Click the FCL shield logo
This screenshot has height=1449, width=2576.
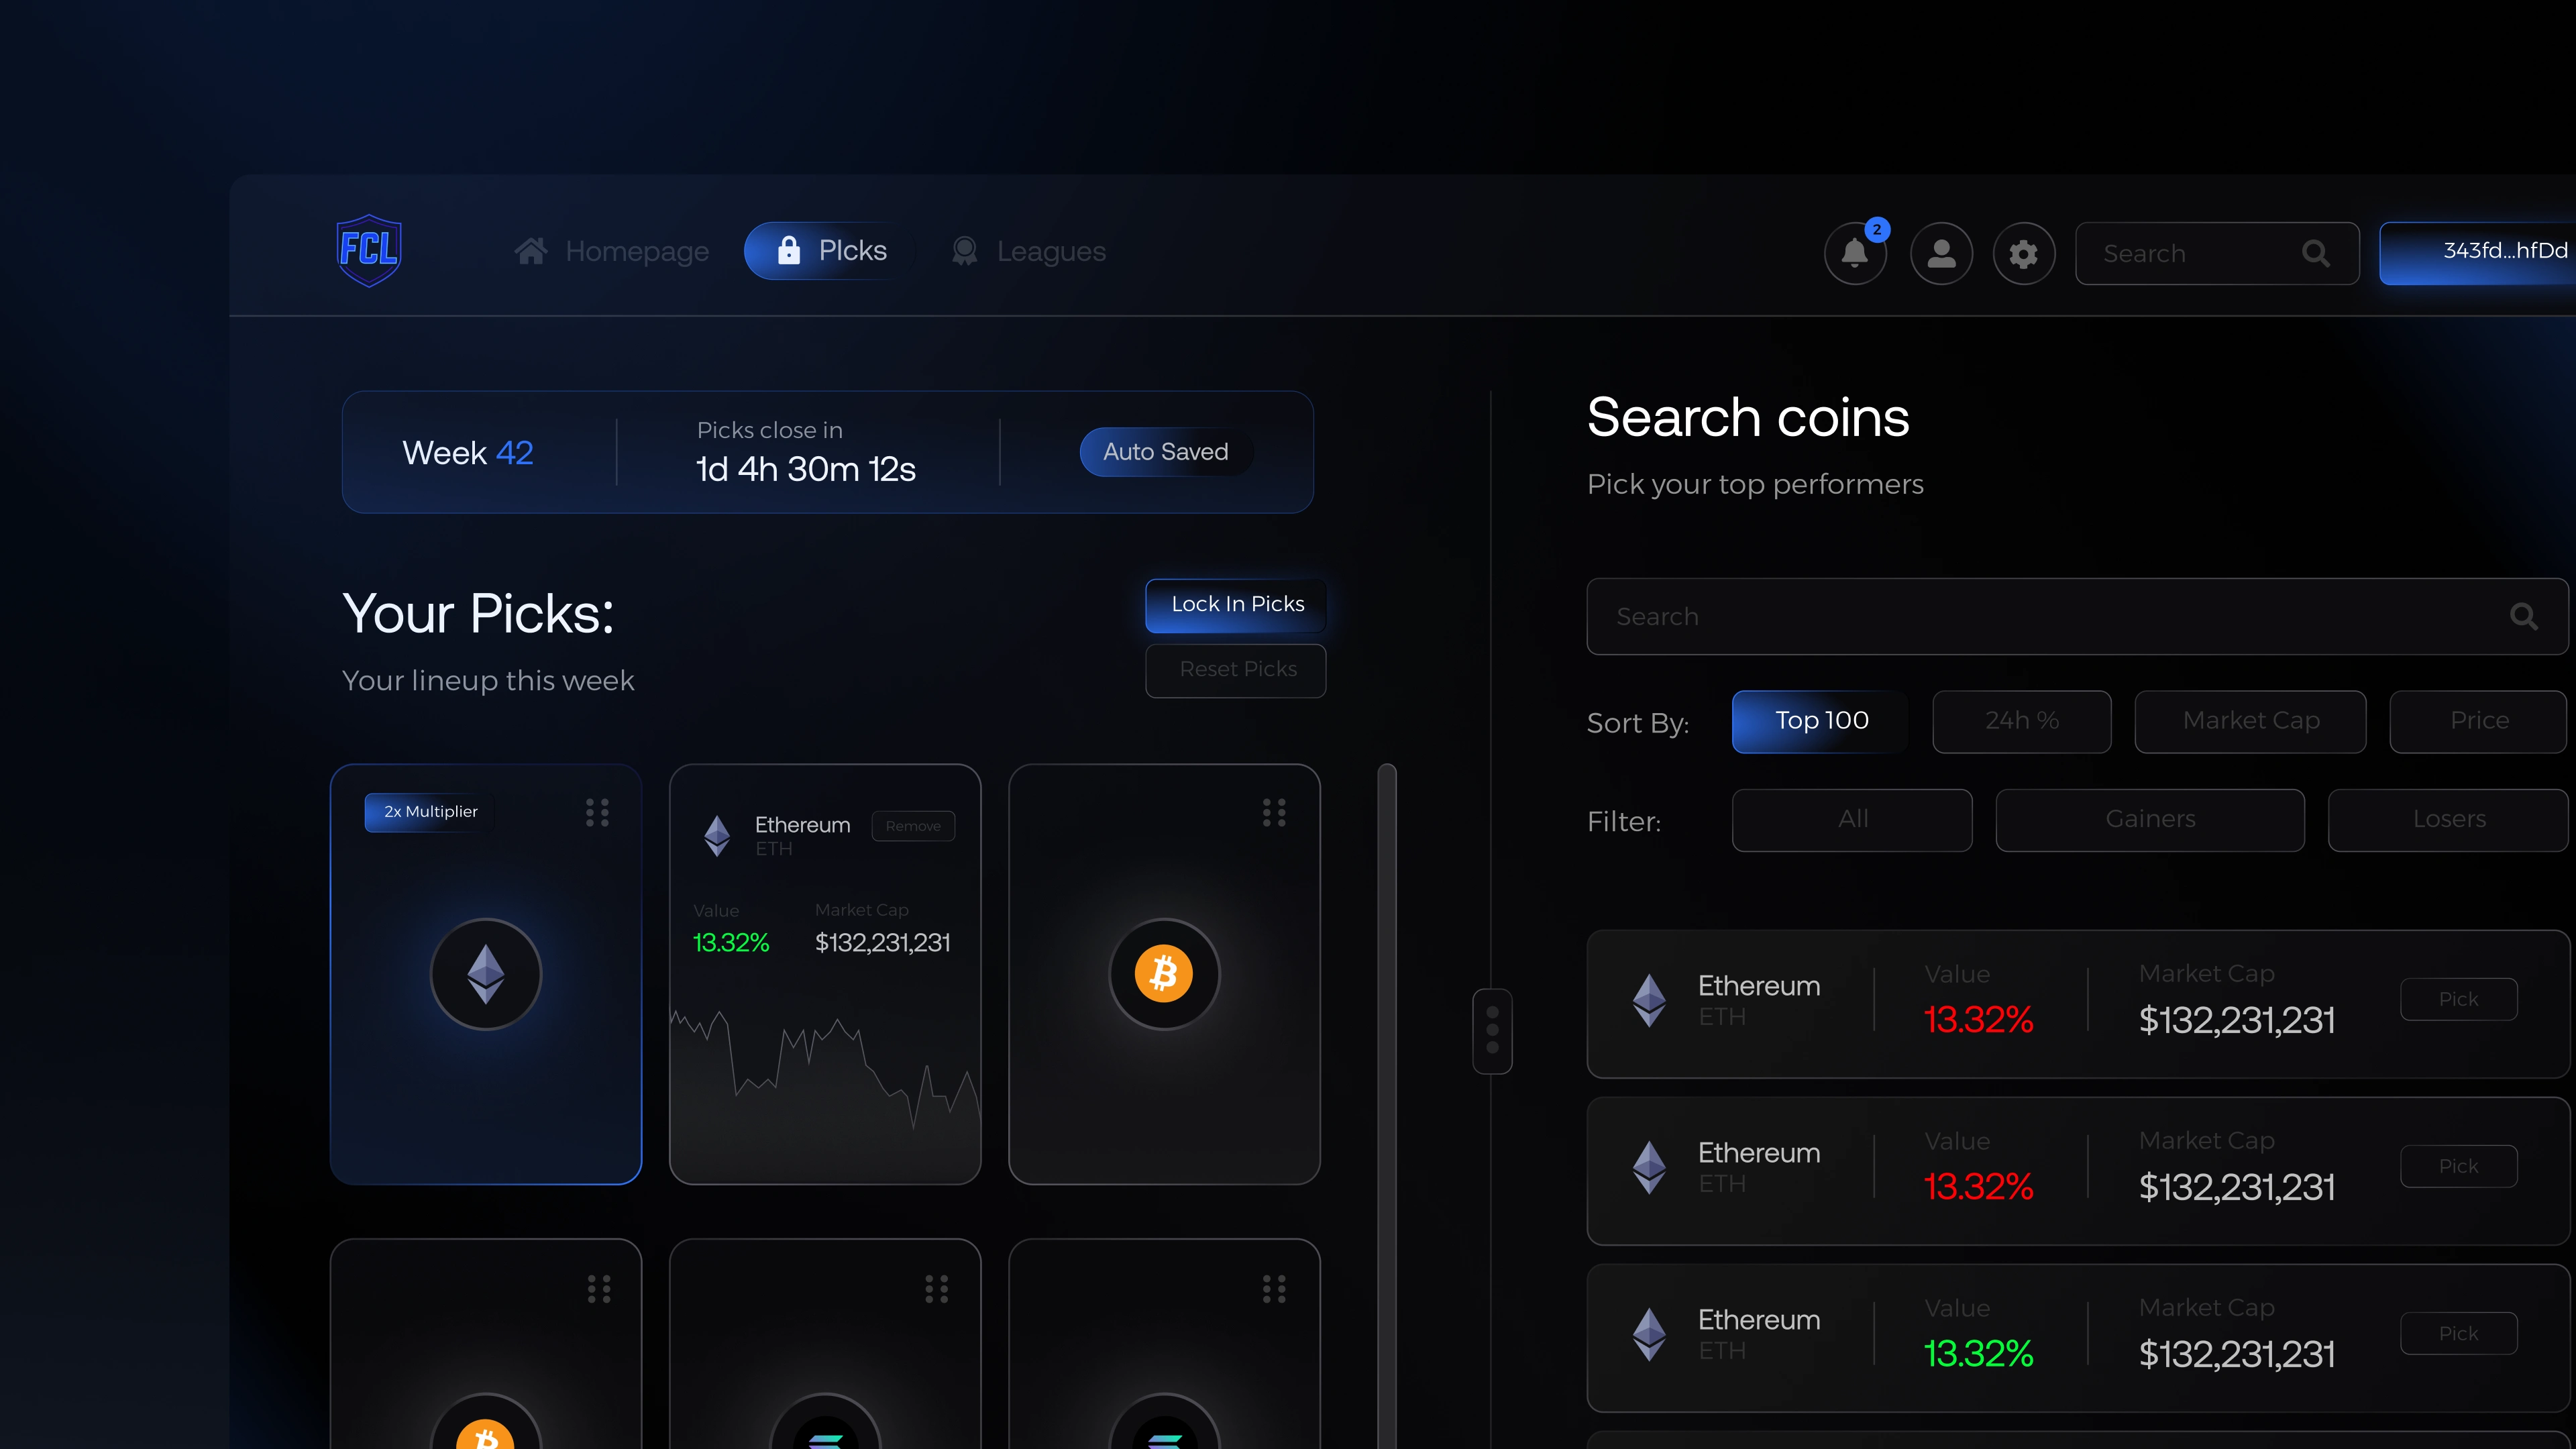click(x=369, y=250)
